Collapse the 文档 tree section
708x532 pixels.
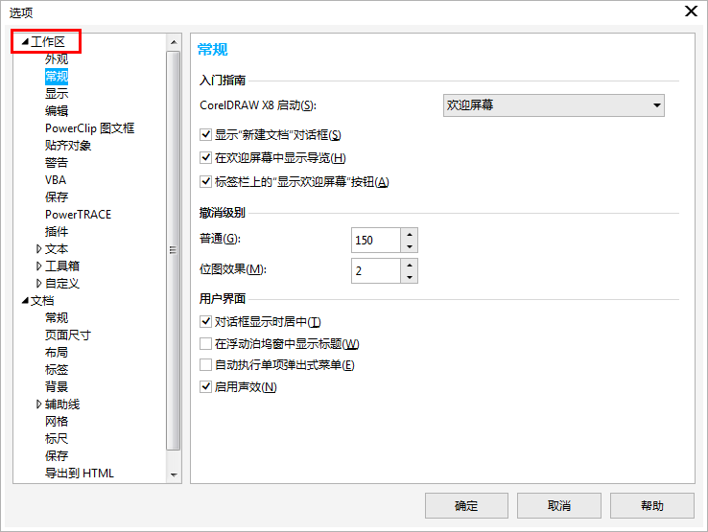click(x=25, y=301)
